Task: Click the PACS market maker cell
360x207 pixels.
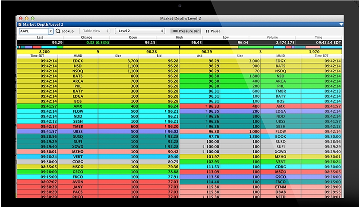Action: pyautogui.click(x=78, y=192)
